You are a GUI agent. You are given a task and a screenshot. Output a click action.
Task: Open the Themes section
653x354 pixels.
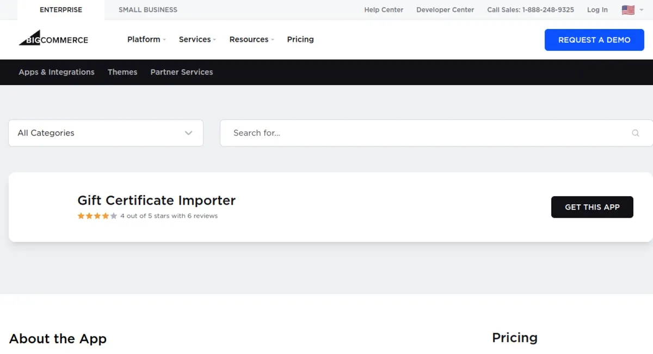click(122, 72)
